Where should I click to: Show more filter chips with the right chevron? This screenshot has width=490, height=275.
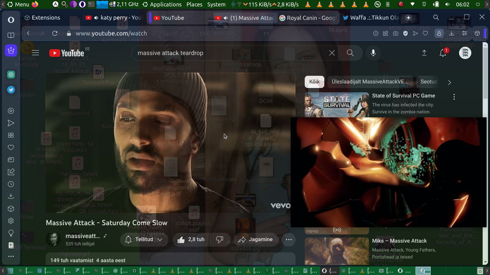(449, 82)
